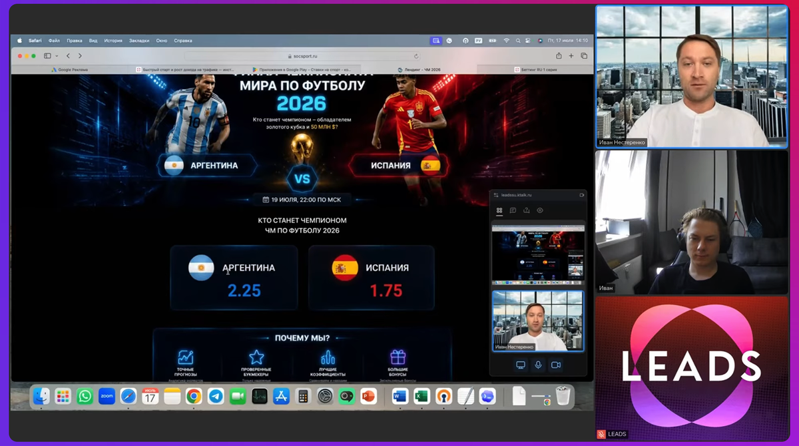Click the socsport.ru address field

pos(302,57)
